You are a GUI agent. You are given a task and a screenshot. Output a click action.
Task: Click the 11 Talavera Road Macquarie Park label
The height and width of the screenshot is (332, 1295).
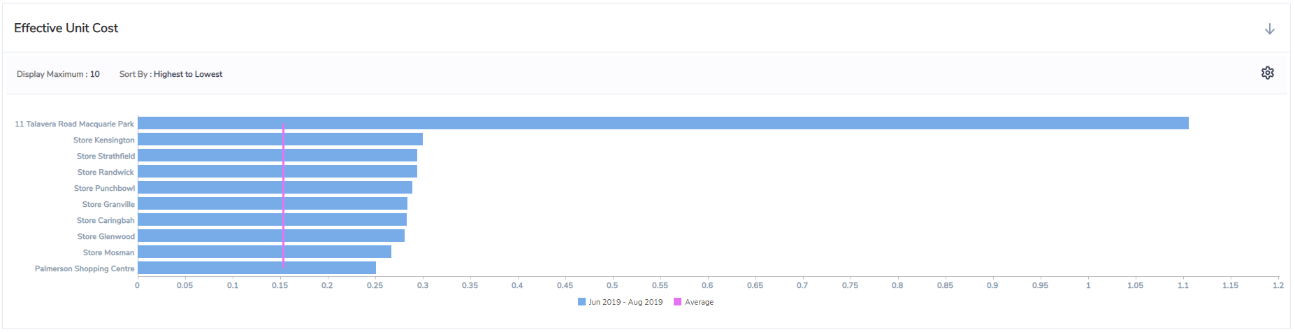[x=74, y=124]
